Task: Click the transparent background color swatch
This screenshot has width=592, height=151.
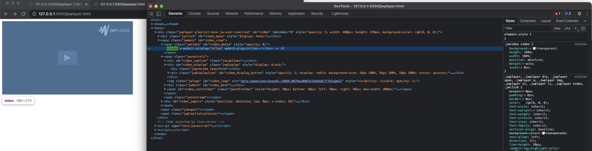Action: tap(534, 49)
